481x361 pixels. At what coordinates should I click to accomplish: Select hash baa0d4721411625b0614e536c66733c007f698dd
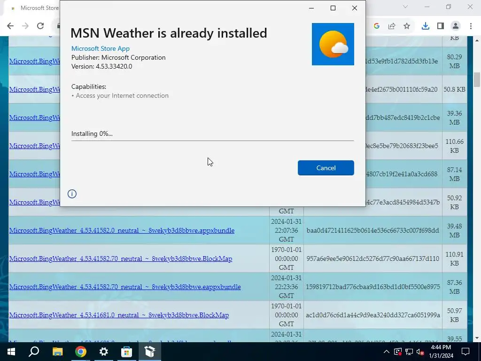[x=372, y=230]
